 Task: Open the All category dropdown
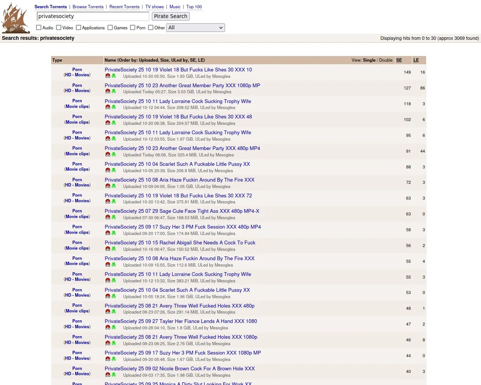(x=195, y=27)
